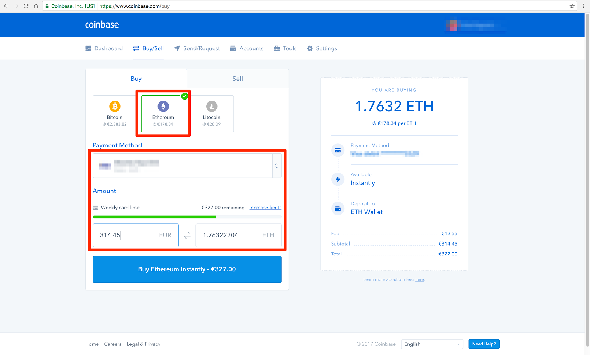The width and height of the screenshot is (590, 355).
Task: Open the Dashboard tab
Action: 104,48
